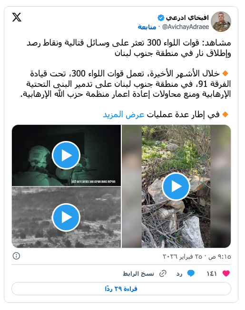Click the blue verified badge

point(161,18)
